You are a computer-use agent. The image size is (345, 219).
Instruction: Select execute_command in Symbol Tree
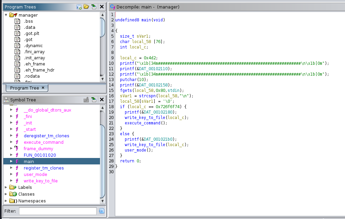click(44, 142)
